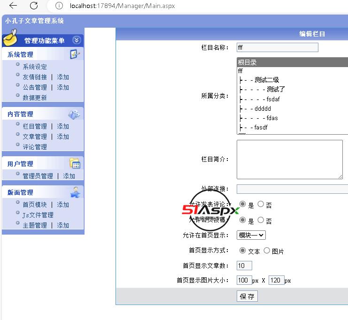Open the 用户管理 menu header
Viewport: 348px width, 320px height.
coord(20,164)
